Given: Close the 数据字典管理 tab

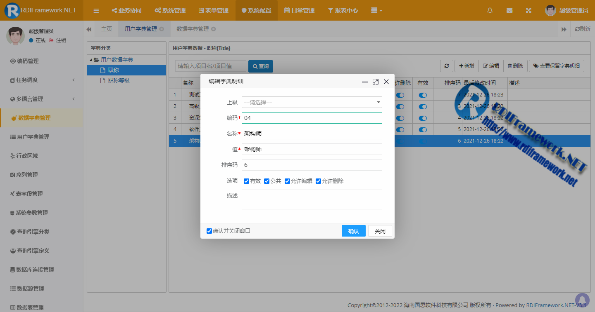Looking at the screenshot, I should point(213,29).
